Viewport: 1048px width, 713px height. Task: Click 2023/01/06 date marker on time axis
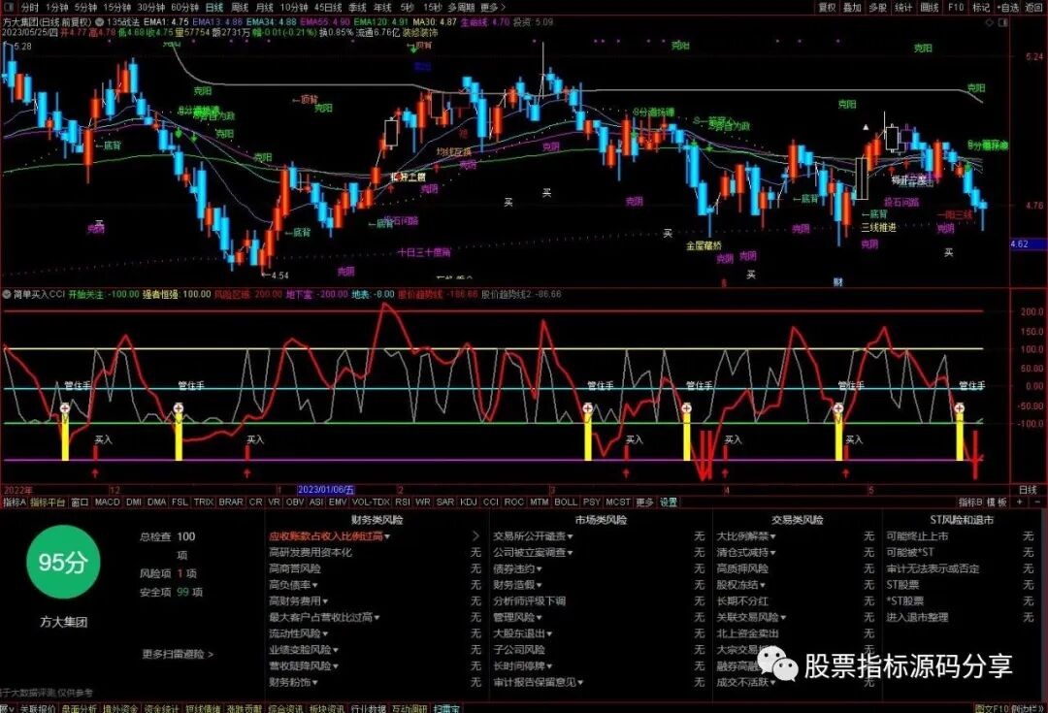click(x=326, y=490)
